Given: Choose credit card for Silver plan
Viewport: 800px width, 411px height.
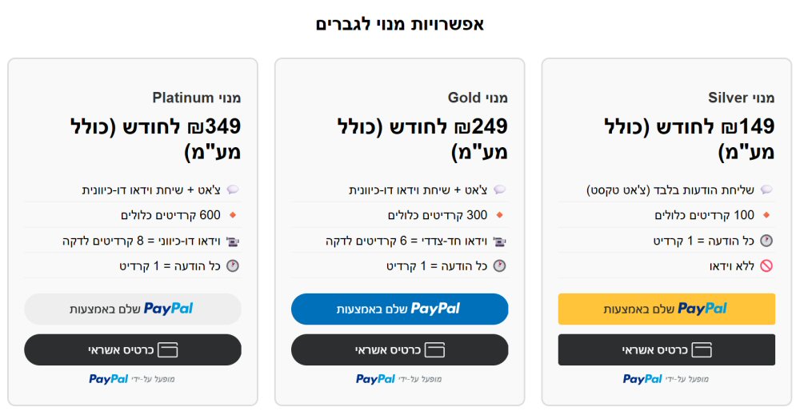Looking at the screenshot, I should [x=666, y=350].
